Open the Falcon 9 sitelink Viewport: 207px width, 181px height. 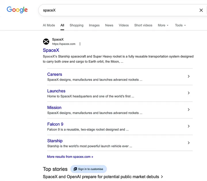(x=55, y=124)
